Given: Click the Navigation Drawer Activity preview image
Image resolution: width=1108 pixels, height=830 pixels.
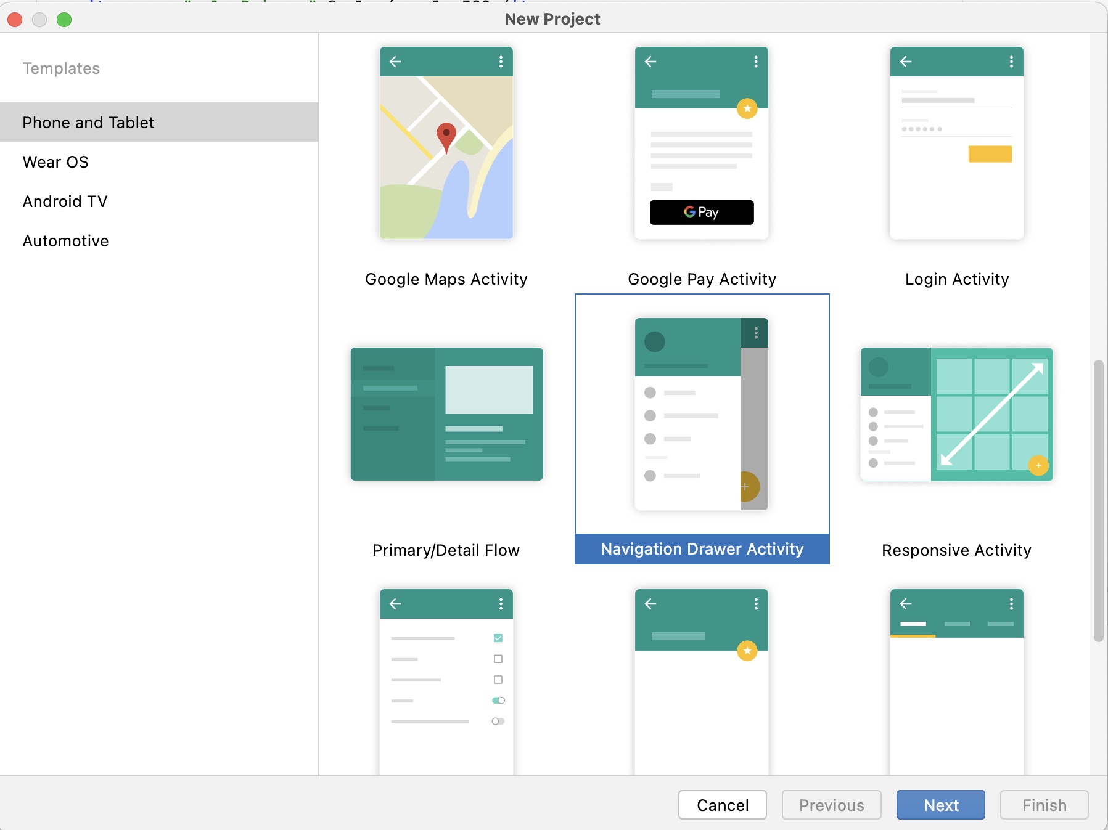Looking at the screenshot, I should [x=701, y=414].
